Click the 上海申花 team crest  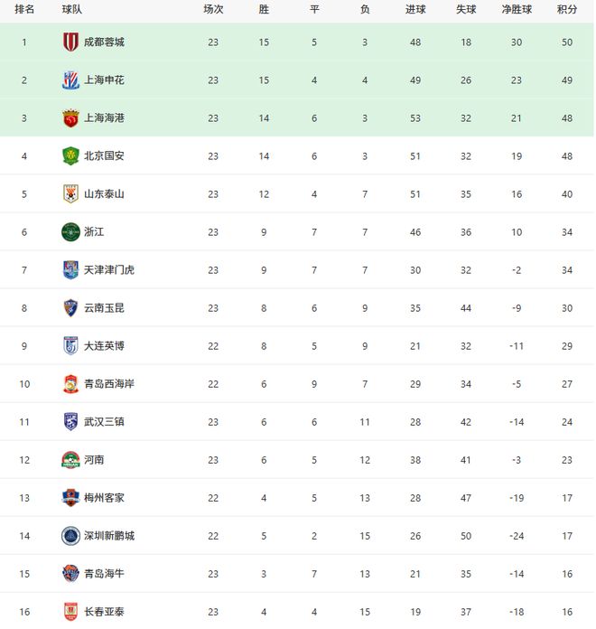pos(70,80)
